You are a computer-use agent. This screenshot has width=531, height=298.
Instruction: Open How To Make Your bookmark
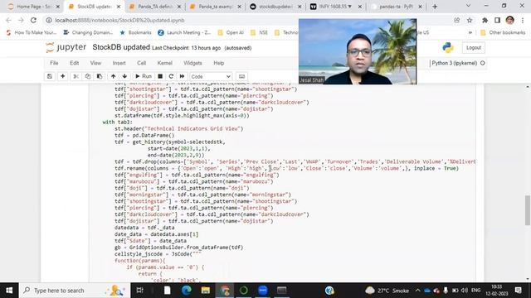click(32, 33)
